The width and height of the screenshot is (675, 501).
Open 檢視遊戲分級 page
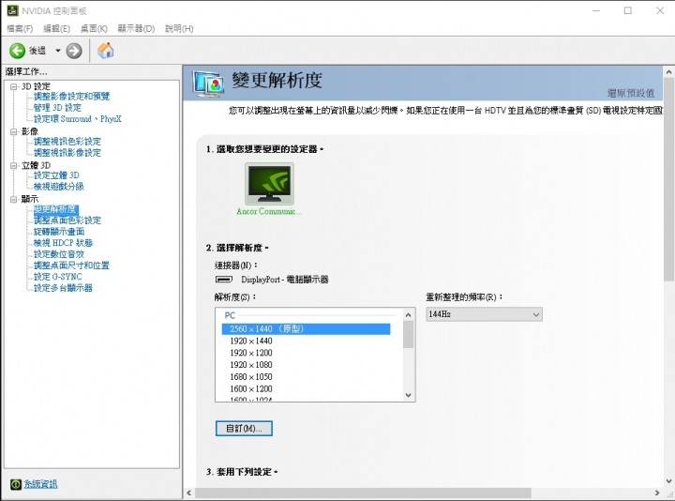tap(58, 186)
